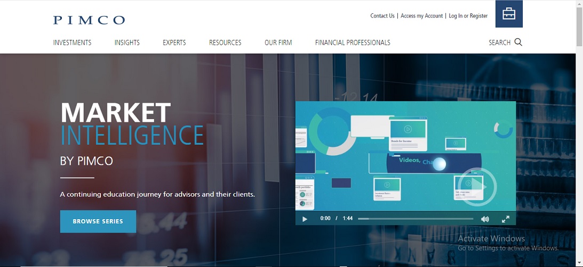Go to Our Firm menu item
Viewport: 583px width, 267px height.
point(278,43)
